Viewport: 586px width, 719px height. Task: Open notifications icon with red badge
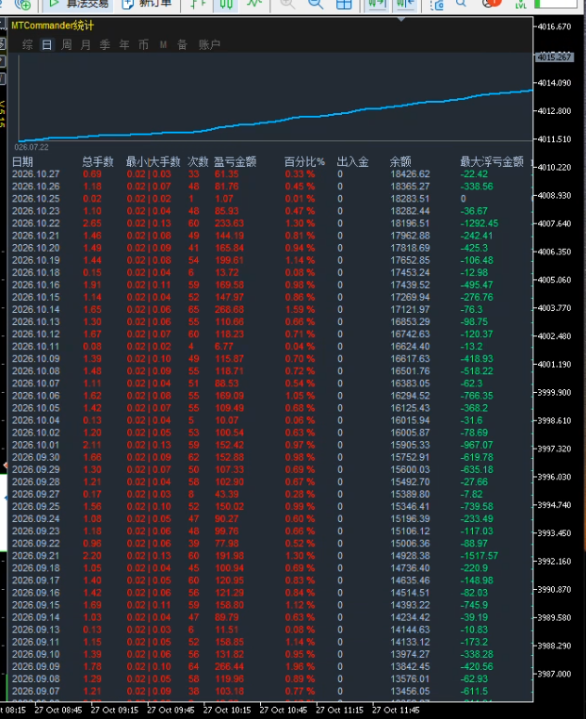[x=492, y=4]
